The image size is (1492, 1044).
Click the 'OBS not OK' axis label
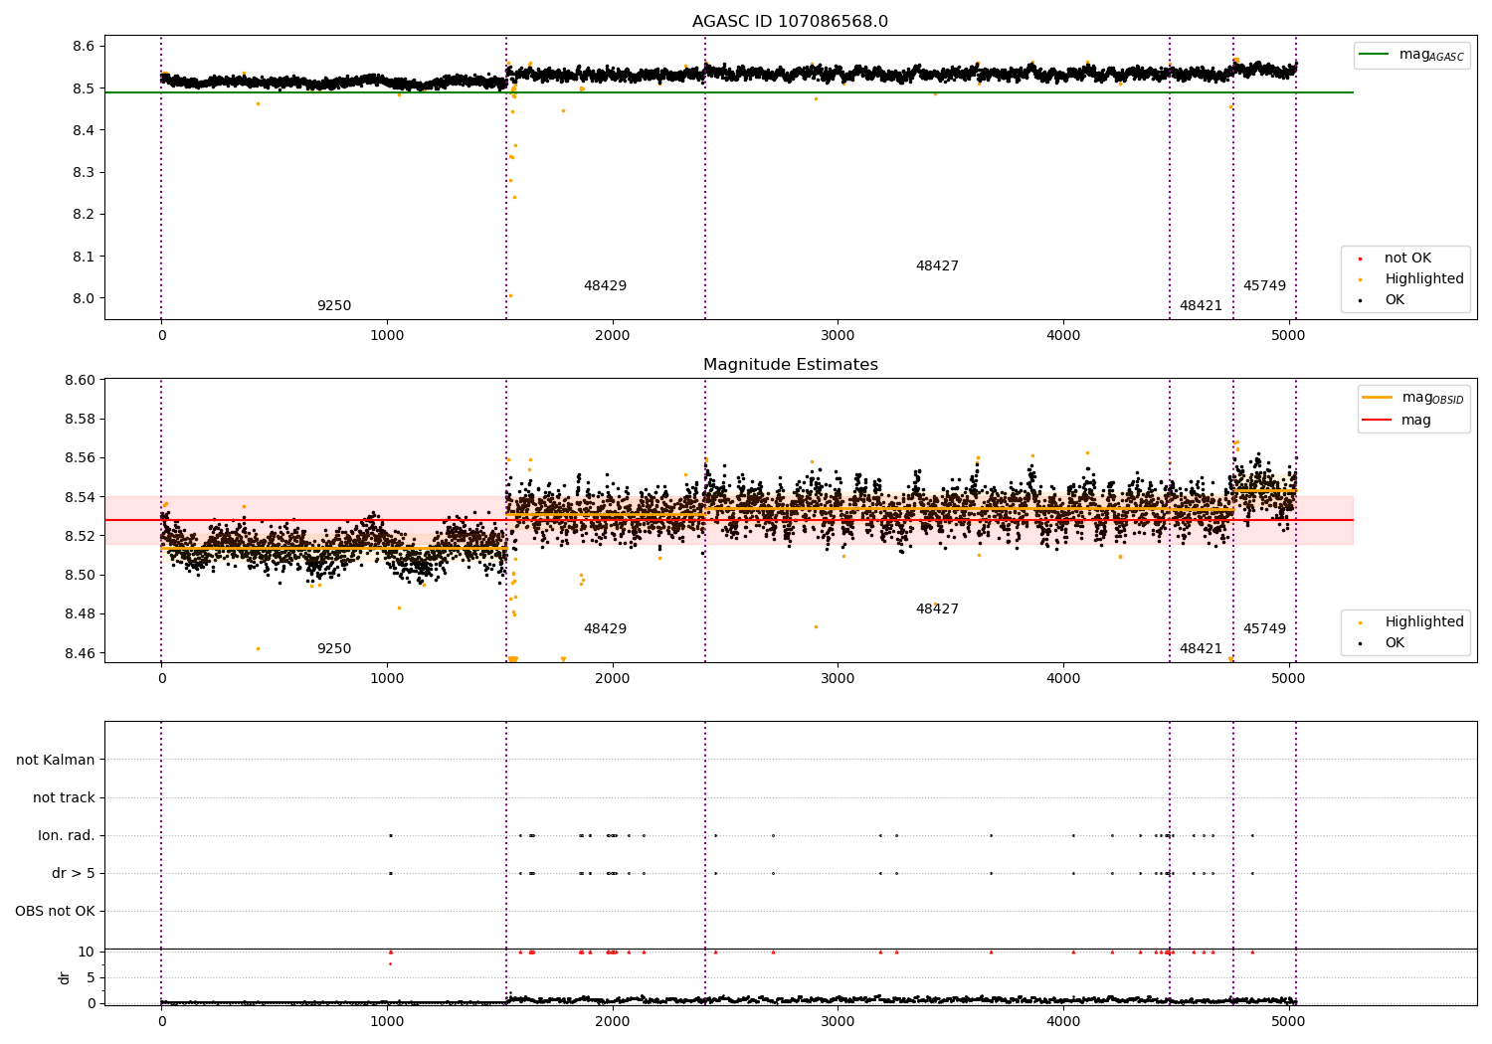tap(55, 912)
